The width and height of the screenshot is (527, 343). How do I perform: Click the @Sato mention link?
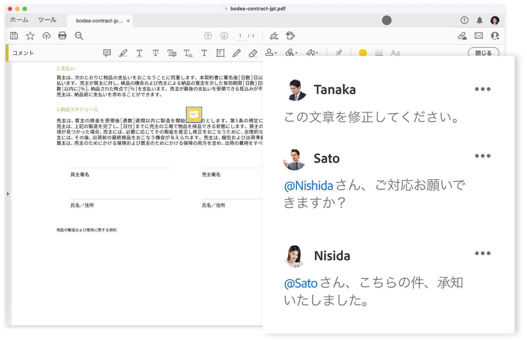pos(301,283)
